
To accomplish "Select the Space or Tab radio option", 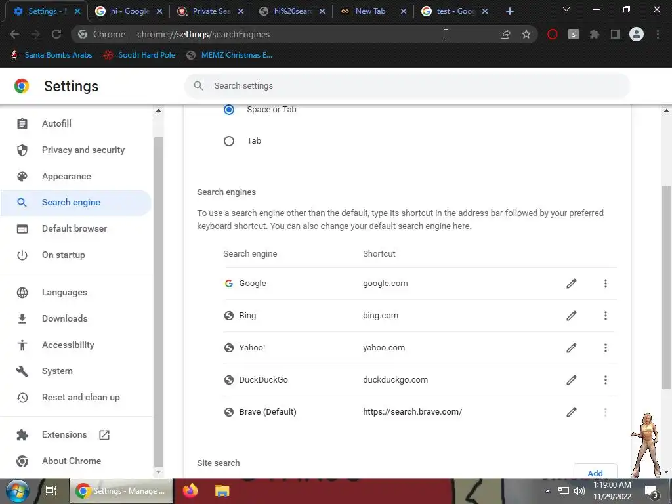I will point(229,110).
